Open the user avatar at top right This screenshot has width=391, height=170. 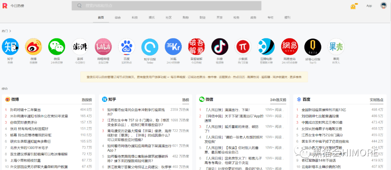click(x=383, y=5)
